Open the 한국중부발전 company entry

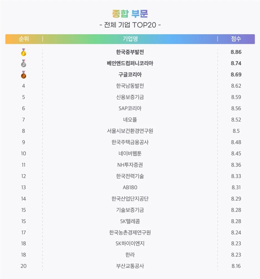coord(130,52)
